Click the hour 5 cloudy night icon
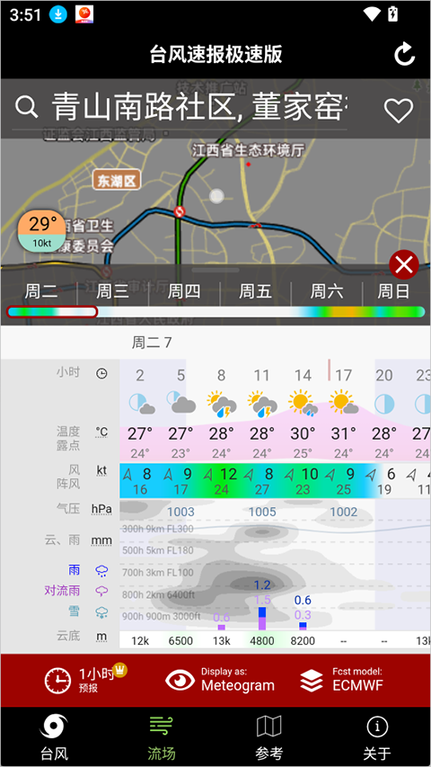The width and height of the screenshot is (431, 767). coord(181,402)
